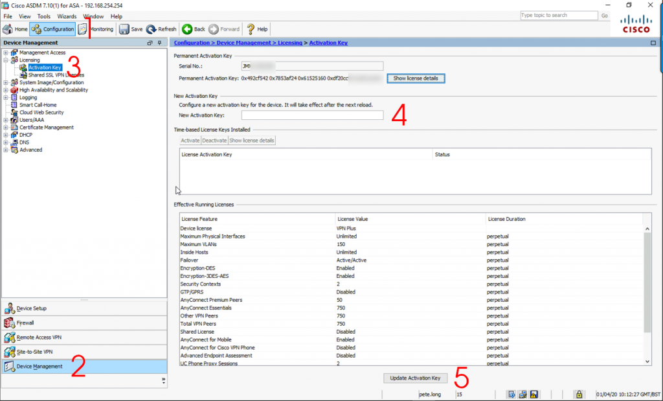Expand the Certificate Management node
The width and height of the screenshot is (663, 401).
[x=5, y=128]
